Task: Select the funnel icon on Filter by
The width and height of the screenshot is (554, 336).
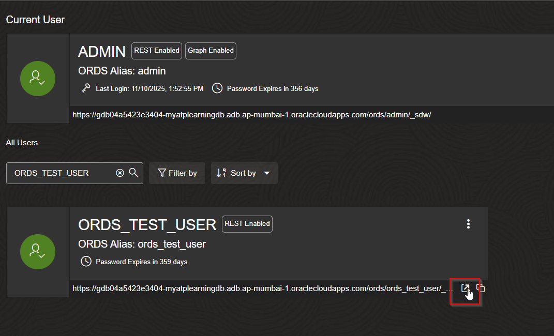Action: coord(163,173)
